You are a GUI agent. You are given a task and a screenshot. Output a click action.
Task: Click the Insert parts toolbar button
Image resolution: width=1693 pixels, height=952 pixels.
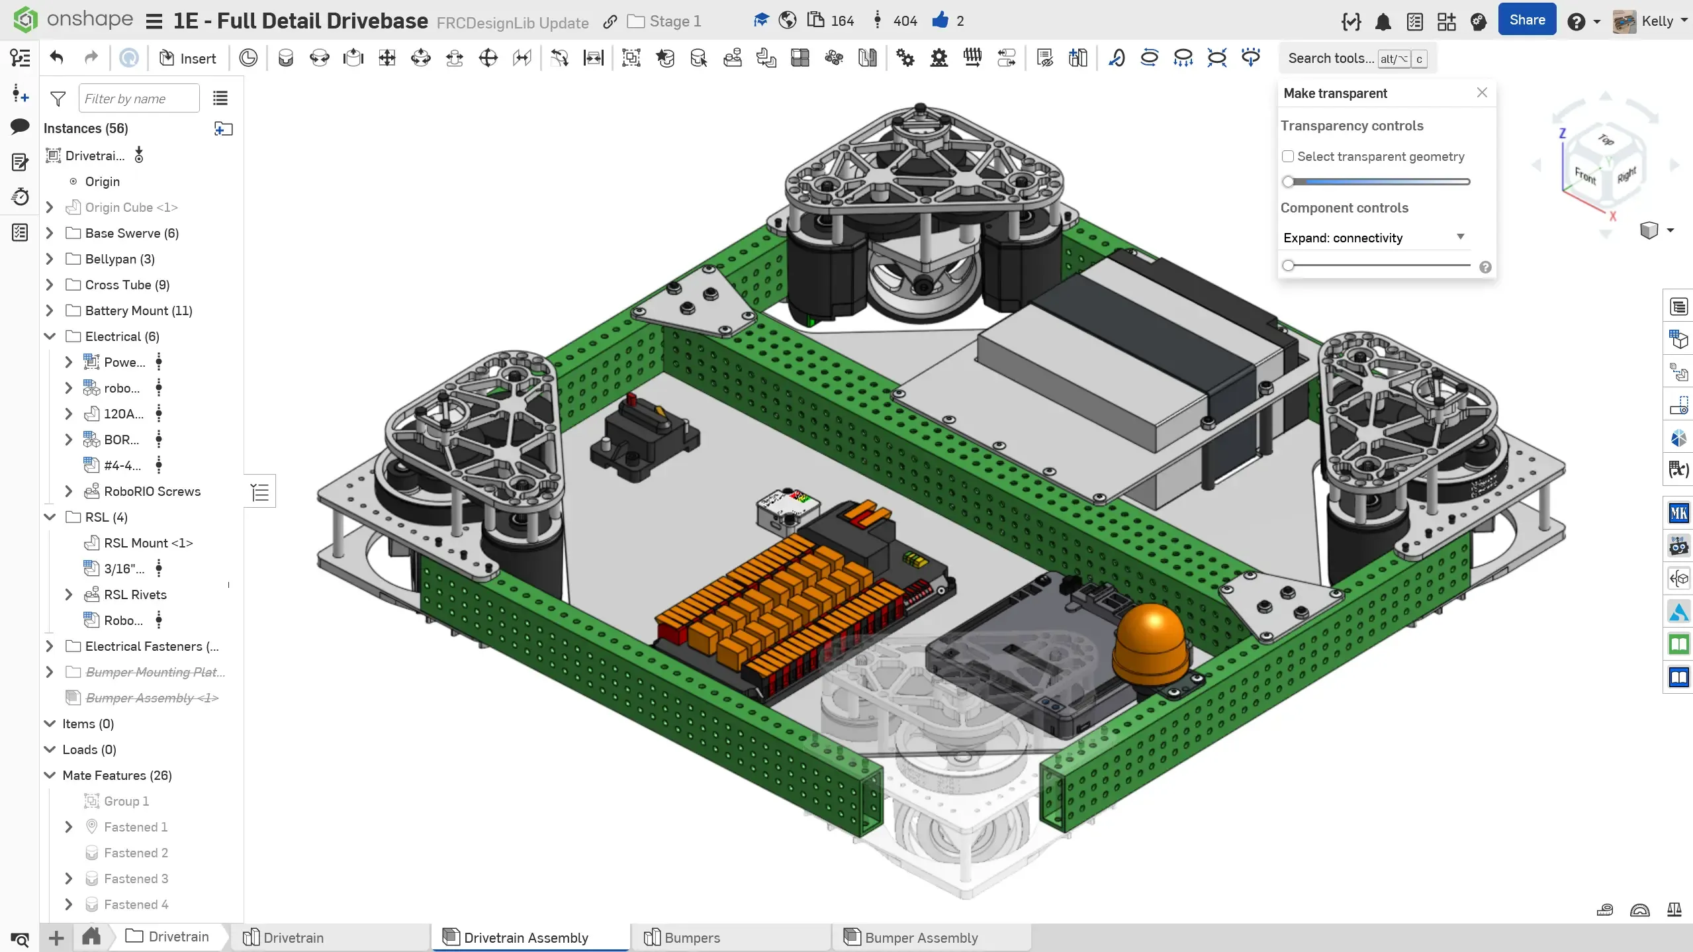pos(188,58)
